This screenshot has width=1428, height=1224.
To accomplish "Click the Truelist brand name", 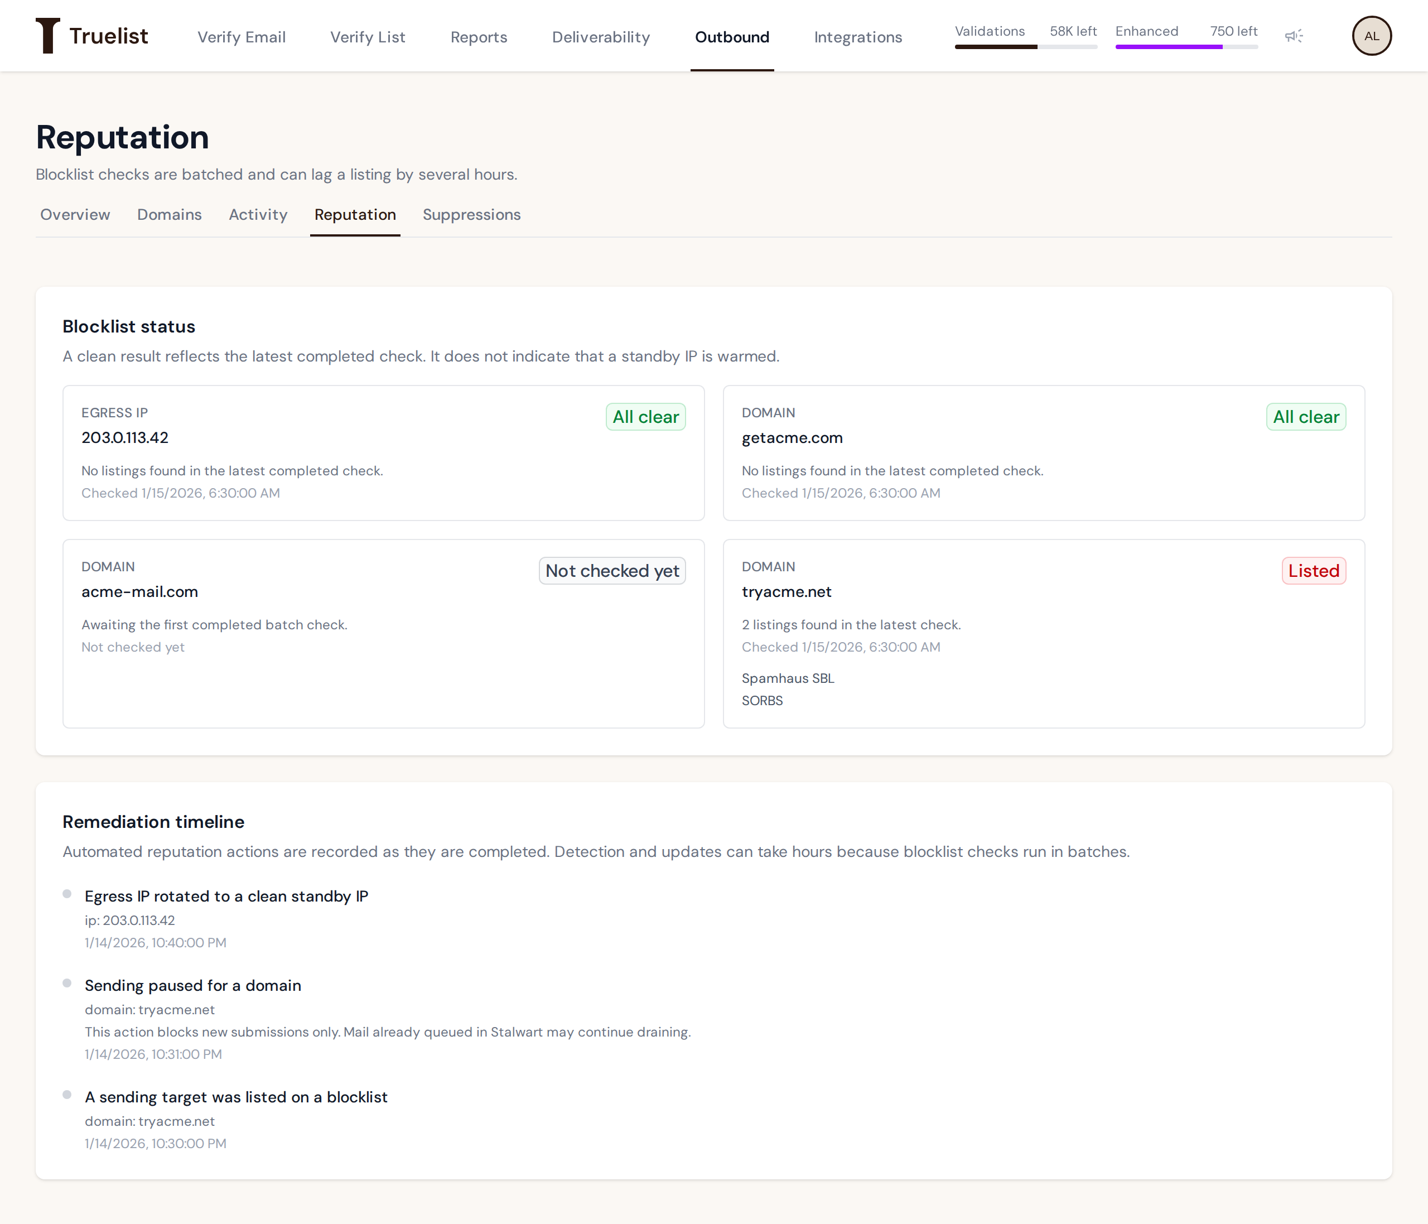I will 109,36.
